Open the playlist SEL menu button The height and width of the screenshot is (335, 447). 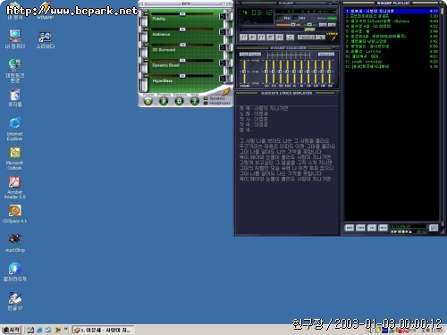point(372,228)
